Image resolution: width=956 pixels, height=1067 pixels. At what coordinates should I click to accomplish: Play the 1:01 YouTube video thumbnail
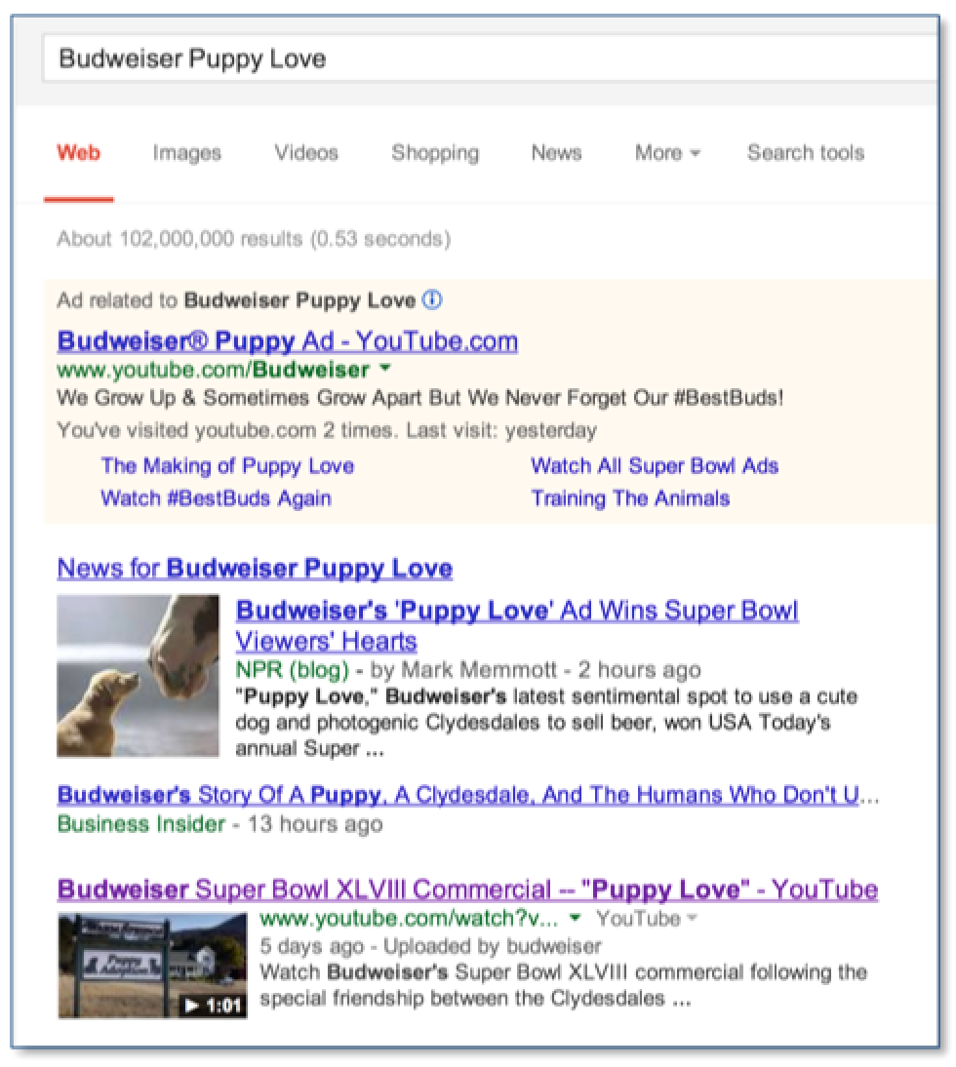pyautogui.click(x=152, y=965)
